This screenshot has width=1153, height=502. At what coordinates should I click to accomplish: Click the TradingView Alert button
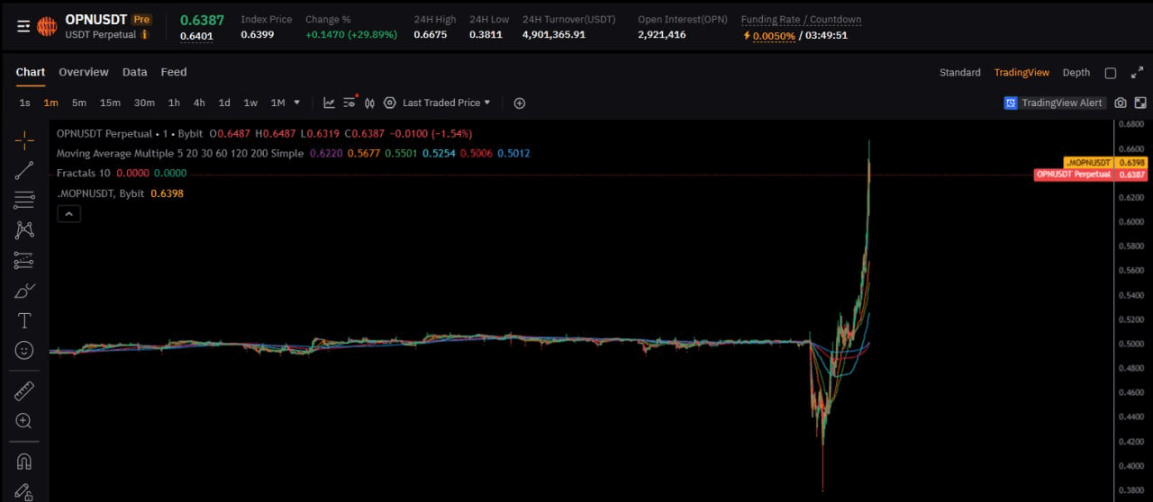[1054, 103]
